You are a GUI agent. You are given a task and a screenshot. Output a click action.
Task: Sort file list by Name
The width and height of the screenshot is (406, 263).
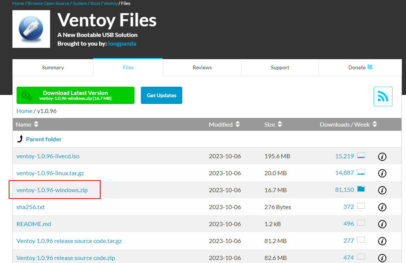pos(27,124)
